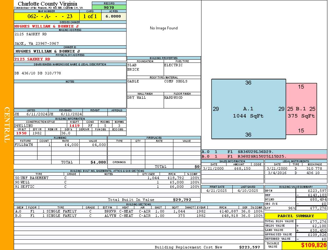Click the '1 of 1' card indicator
Screen dimensions: 328x250
click(x=90, y=16)
